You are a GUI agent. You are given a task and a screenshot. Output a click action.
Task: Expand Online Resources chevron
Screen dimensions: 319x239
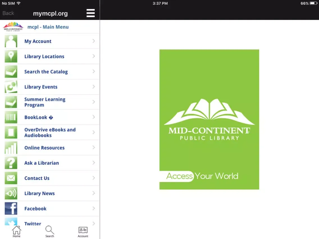94,147
